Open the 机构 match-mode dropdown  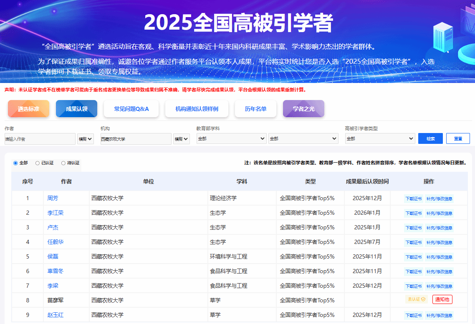(x=182, y=139)
